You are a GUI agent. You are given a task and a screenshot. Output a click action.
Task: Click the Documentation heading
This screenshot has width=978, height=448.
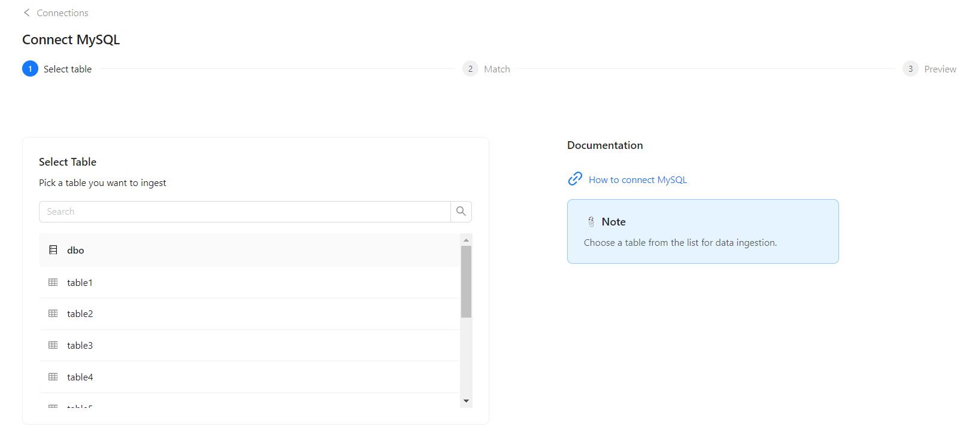click(605, 145)
